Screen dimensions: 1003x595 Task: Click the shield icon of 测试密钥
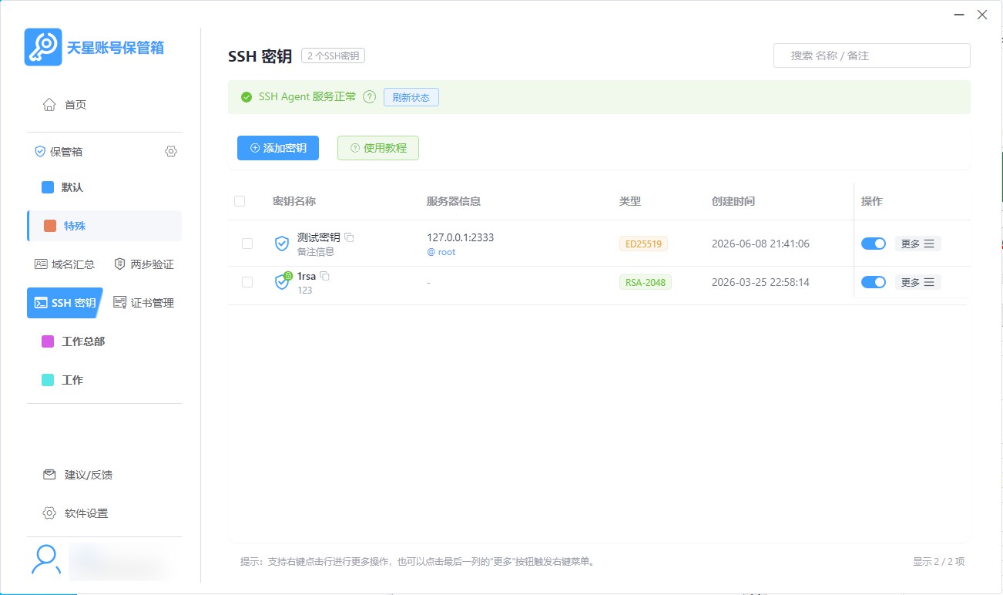click(282, 244)
